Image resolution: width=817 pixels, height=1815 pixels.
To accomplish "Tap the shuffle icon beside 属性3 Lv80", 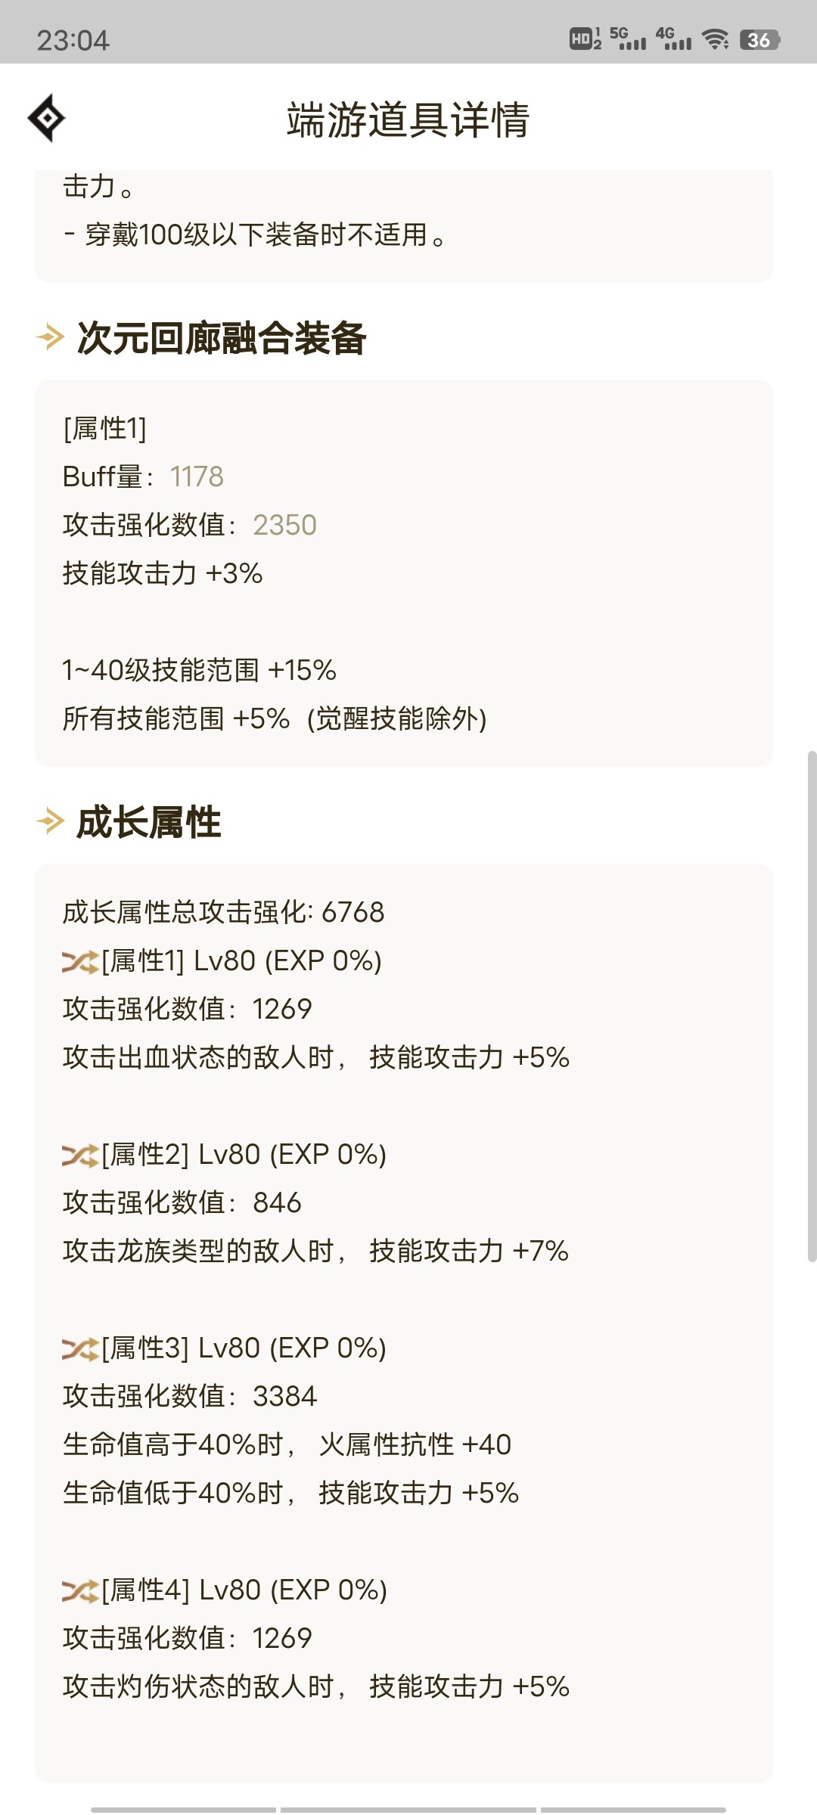I will (x=80, y=1349).
